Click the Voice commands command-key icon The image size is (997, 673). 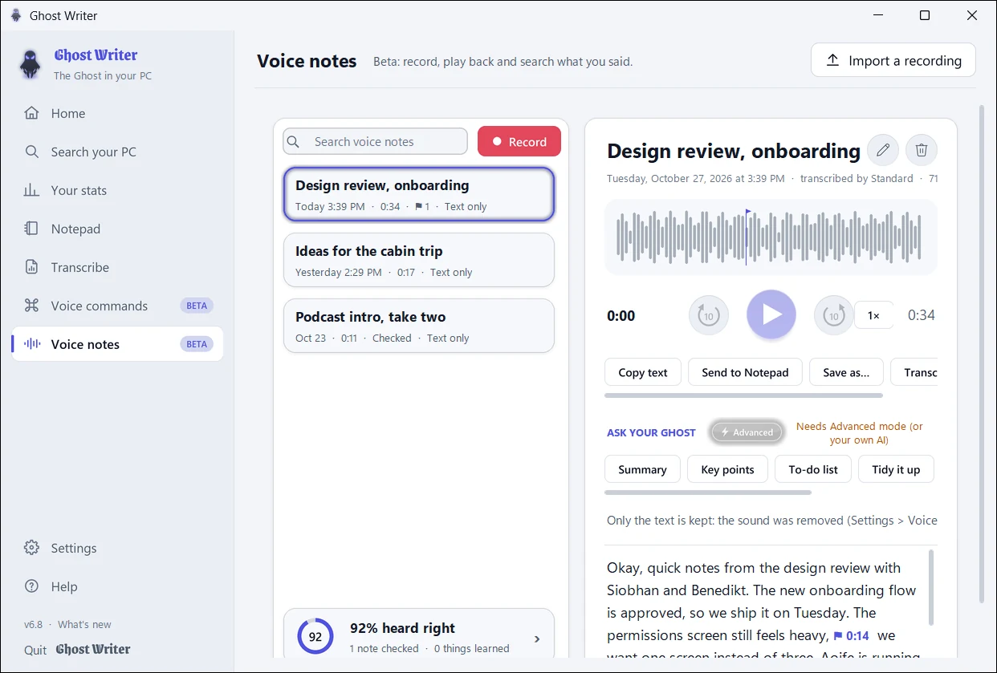(31, 306)
